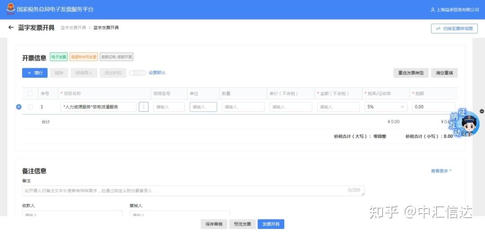Click the blue plus icon beside row 1
485x232 pixels.
(18, 107)
